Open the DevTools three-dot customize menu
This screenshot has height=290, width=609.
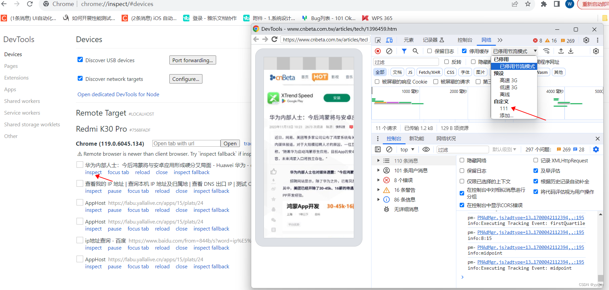point(598,40)
